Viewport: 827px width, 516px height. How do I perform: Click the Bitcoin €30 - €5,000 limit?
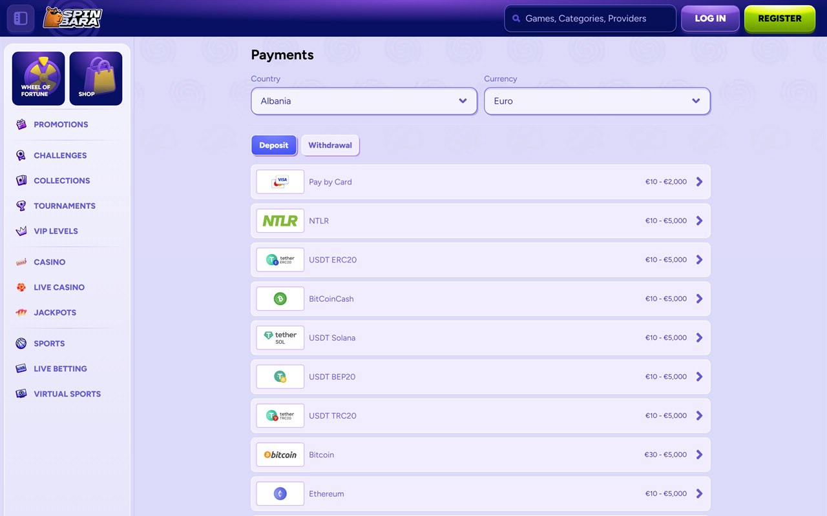tap(665, 455)
